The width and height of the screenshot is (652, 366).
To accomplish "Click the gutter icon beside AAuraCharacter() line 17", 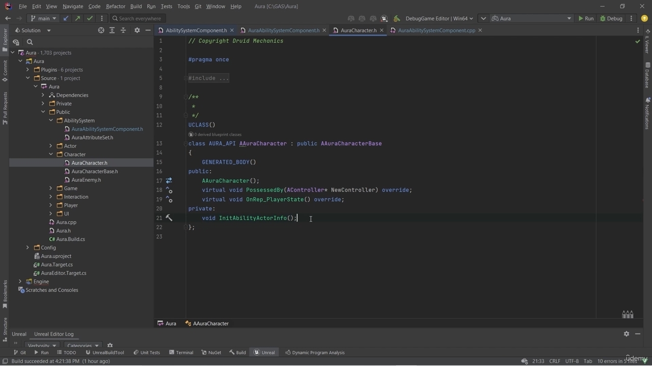I will [x=169, y=180].
